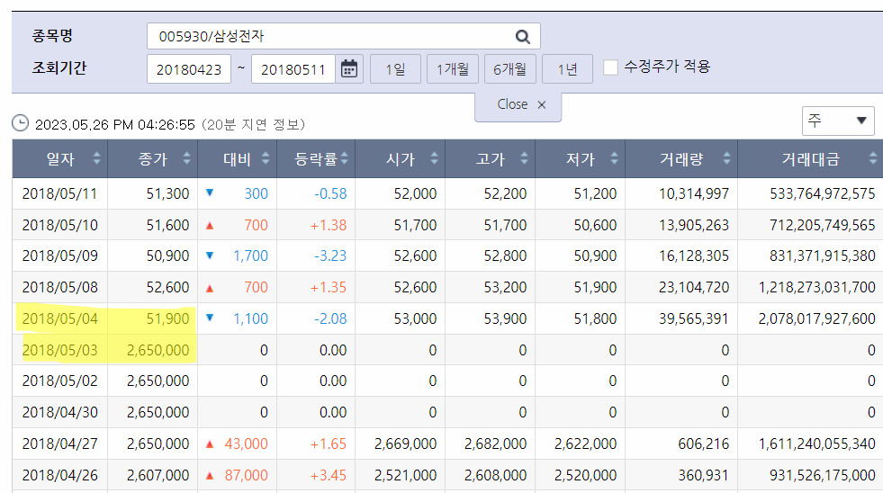
Task: Select the 2018/05/11 date cell
Action: click(x=60, y=193)
